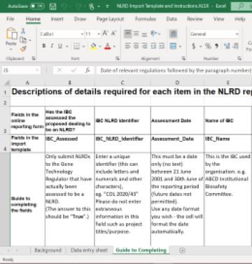Image resolution: width=252 pixels, height=264 pixels.
Task: Switch to the Data tab
Action: (x=171, y=19)
